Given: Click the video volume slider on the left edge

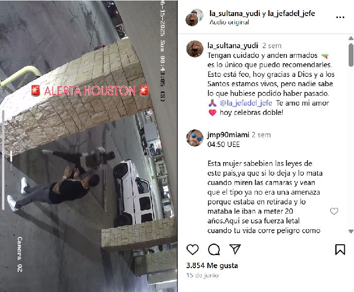Looking at the screenshot, I should (x=3, y=160).
